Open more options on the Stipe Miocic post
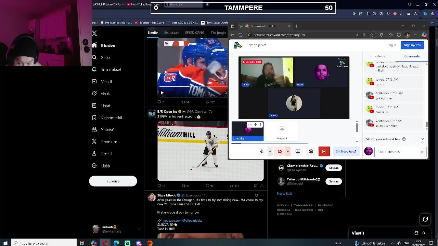The width and height of the screenshot is (438, 246). click(262, 195)
